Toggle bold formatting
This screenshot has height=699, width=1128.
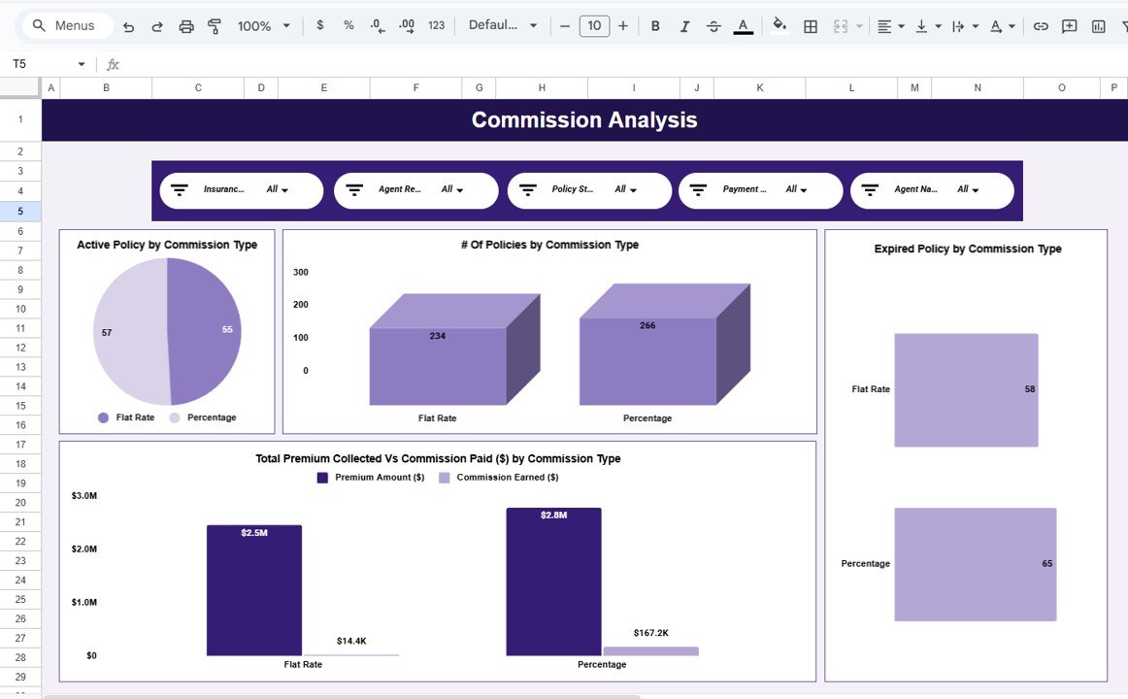point(656,25)
